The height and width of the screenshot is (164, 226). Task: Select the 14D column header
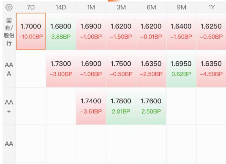click(61, 7)
